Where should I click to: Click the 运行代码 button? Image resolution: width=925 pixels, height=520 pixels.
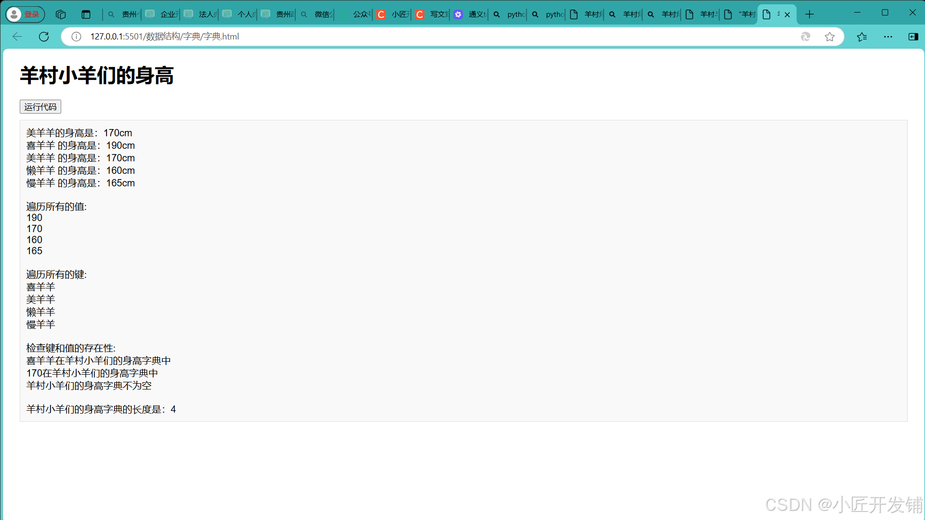(40, 107)
